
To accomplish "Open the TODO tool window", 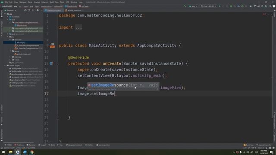I will (x=8, y=145).
